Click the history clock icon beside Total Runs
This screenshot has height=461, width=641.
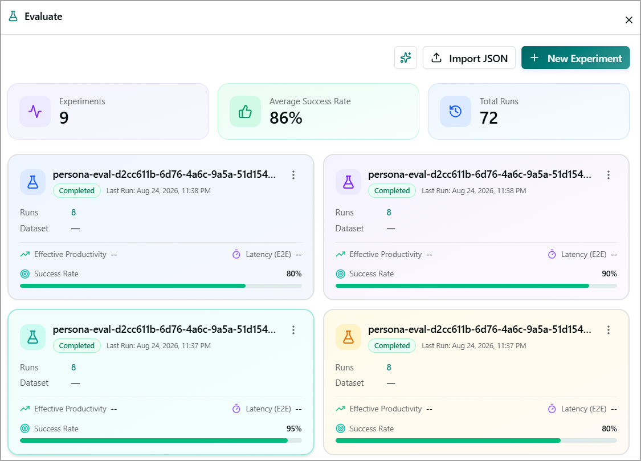point(455,111)
